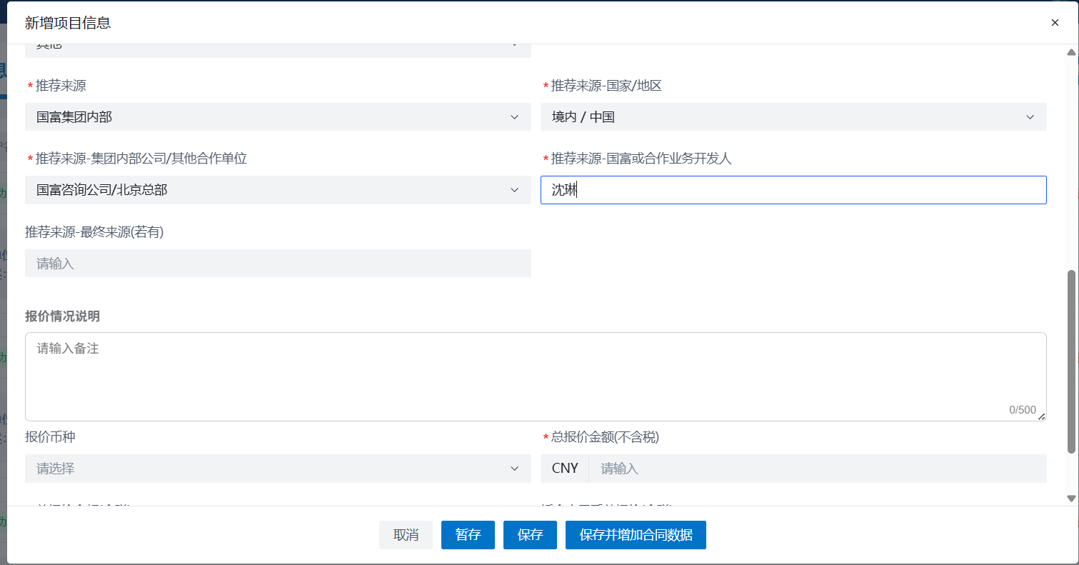
Task: Click the 暂存 button
Action: point(468,535)
